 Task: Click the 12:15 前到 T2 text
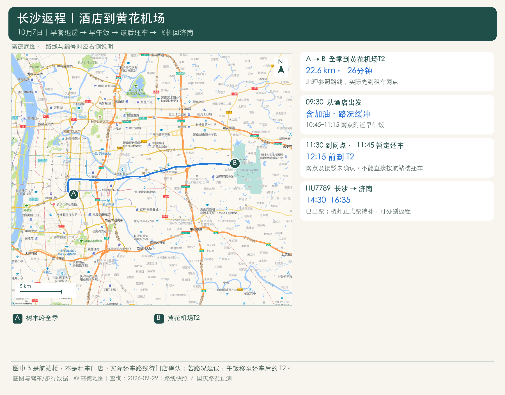tap(330, 157)
